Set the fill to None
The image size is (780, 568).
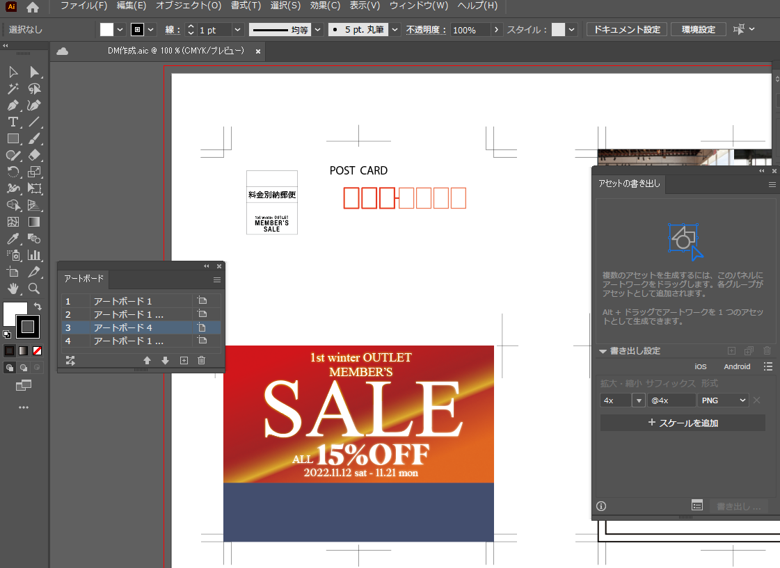tap(38, 350)
